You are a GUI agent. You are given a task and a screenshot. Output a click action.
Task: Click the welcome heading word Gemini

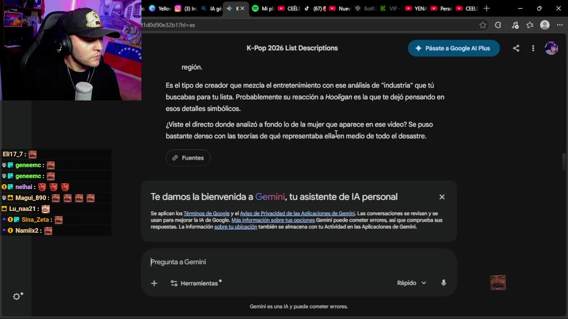click(x=270, y=197)
